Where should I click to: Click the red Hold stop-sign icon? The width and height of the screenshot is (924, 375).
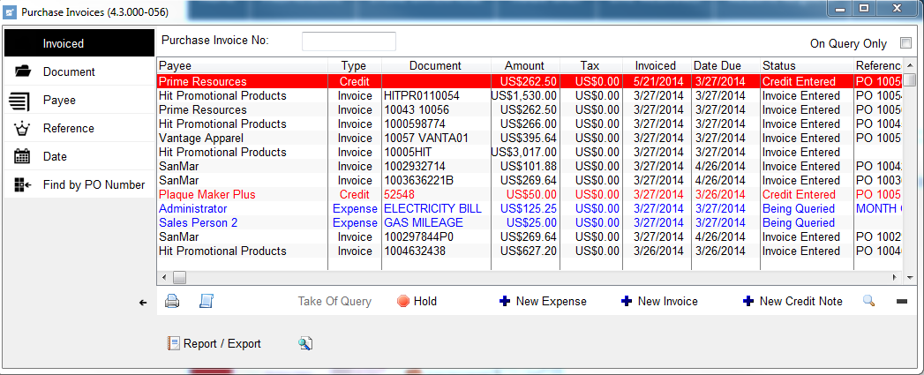pos(403,301)
